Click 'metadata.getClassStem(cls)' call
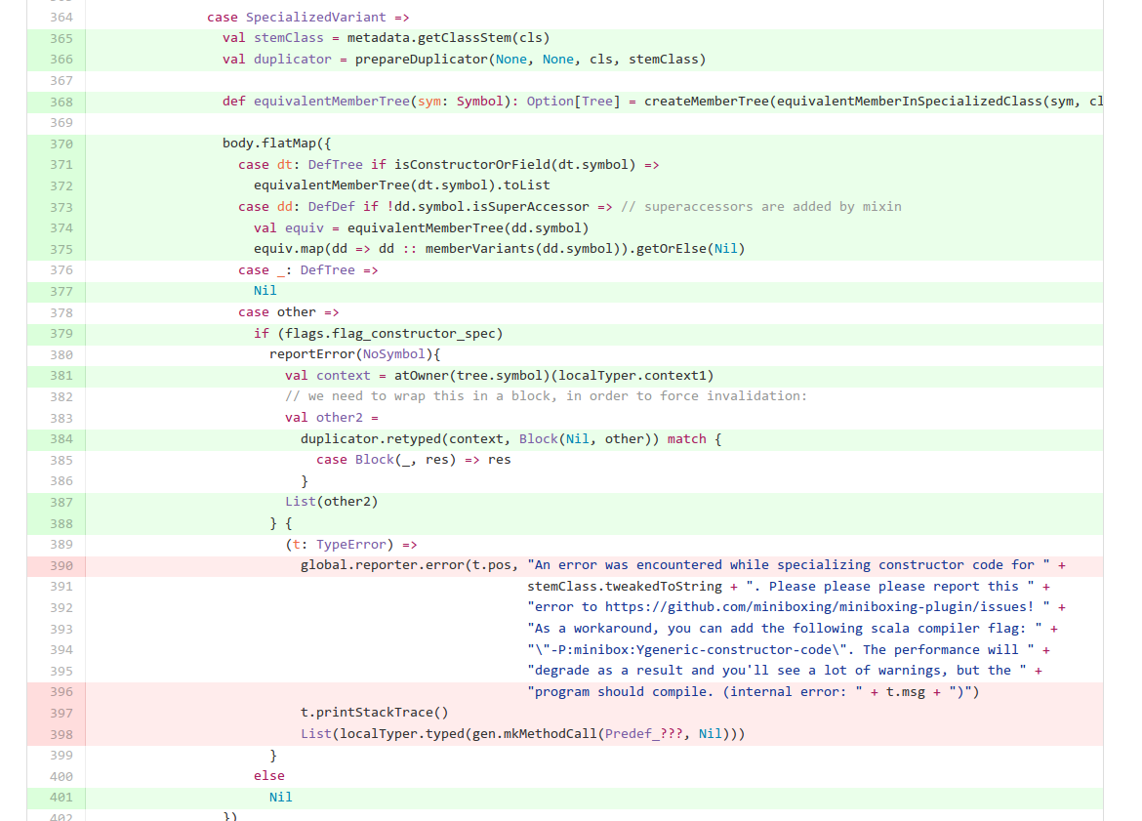This screenshot has height=821, width=1142. [449, 38]
